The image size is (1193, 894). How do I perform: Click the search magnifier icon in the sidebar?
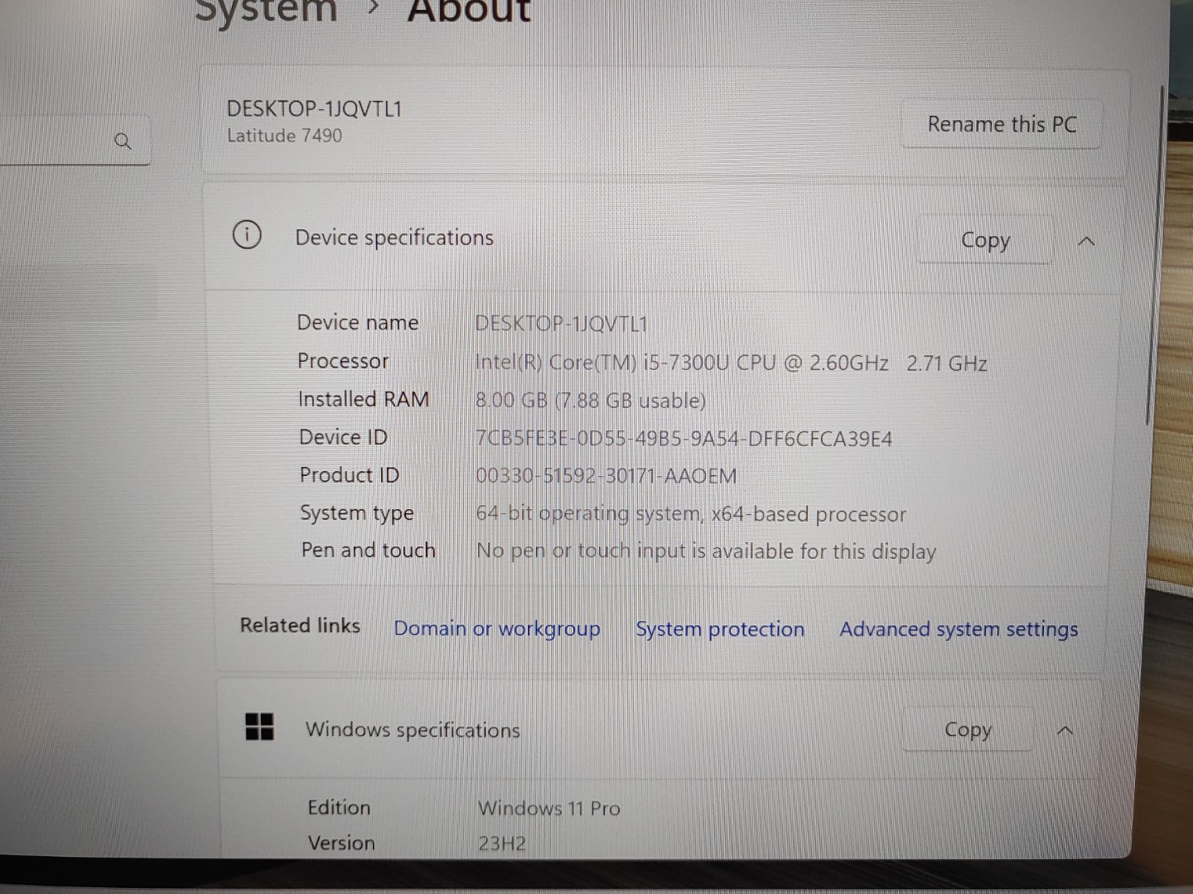[x=123, y=141]
